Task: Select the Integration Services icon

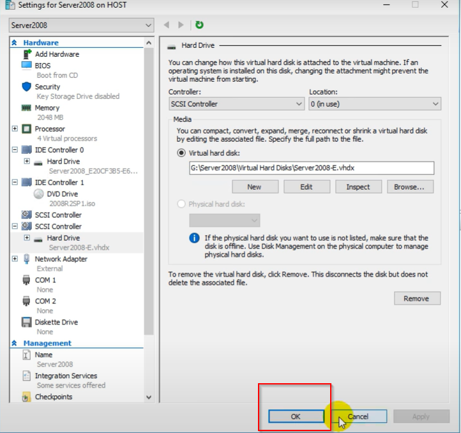Action: 26,376
